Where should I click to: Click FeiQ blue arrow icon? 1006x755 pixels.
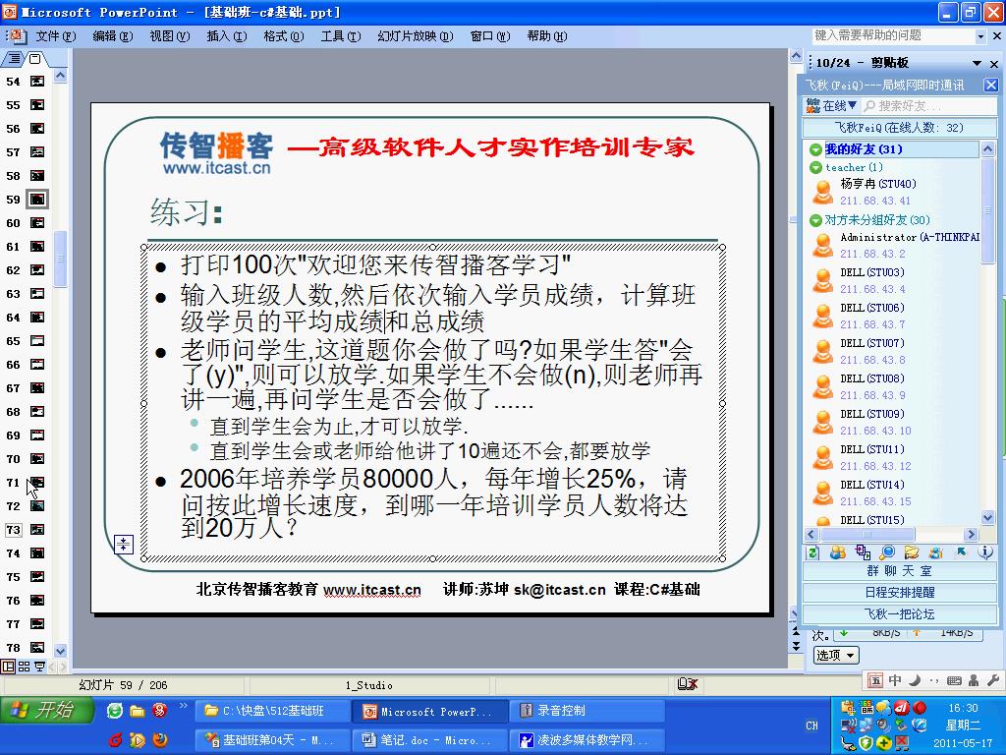(961, 552)
